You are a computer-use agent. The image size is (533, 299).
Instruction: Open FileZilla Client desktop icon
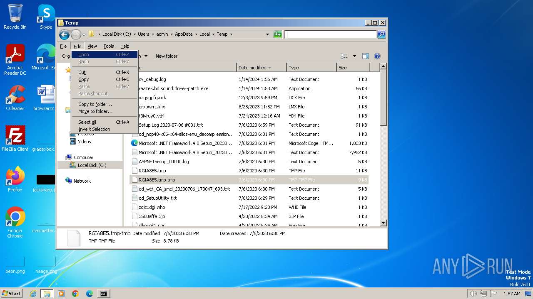15,138
